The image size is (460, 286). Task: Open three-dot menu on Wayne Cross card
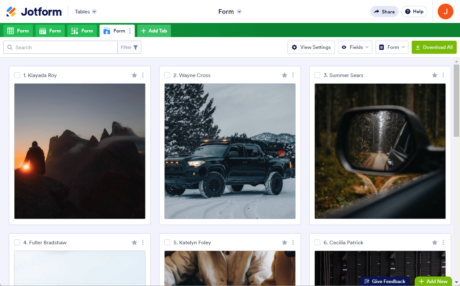pyautogui.click(x=293, y=75)
